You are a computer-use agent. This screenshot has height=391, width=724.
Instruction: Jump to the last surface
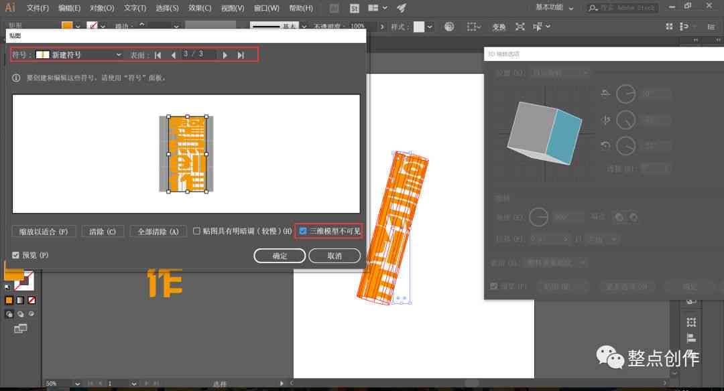241,55
